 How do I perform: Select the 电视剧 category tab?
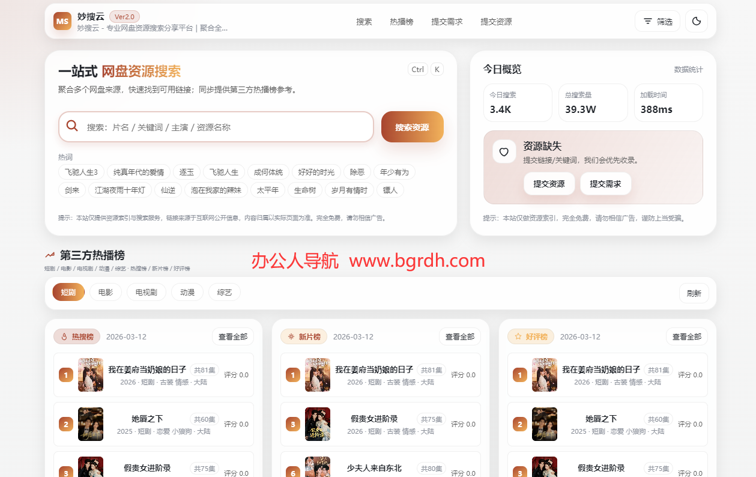(x=147, y=293)
